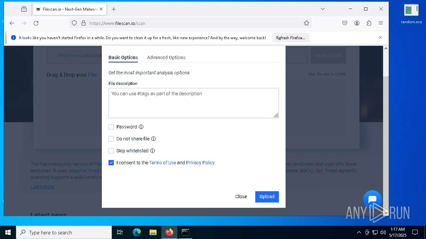List all tabs dropdown arrow
The image size is (426, 239).
point(322,9)
